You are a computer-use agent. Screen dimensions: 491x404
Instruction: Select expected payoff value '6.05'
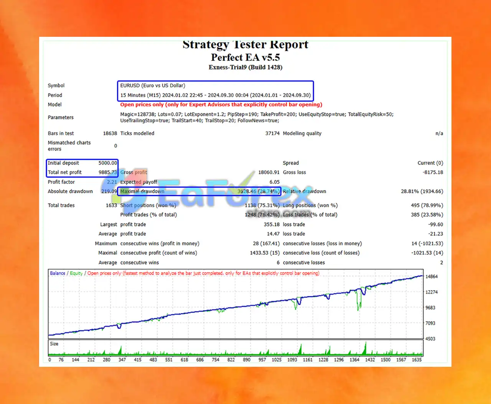(275, 182)
